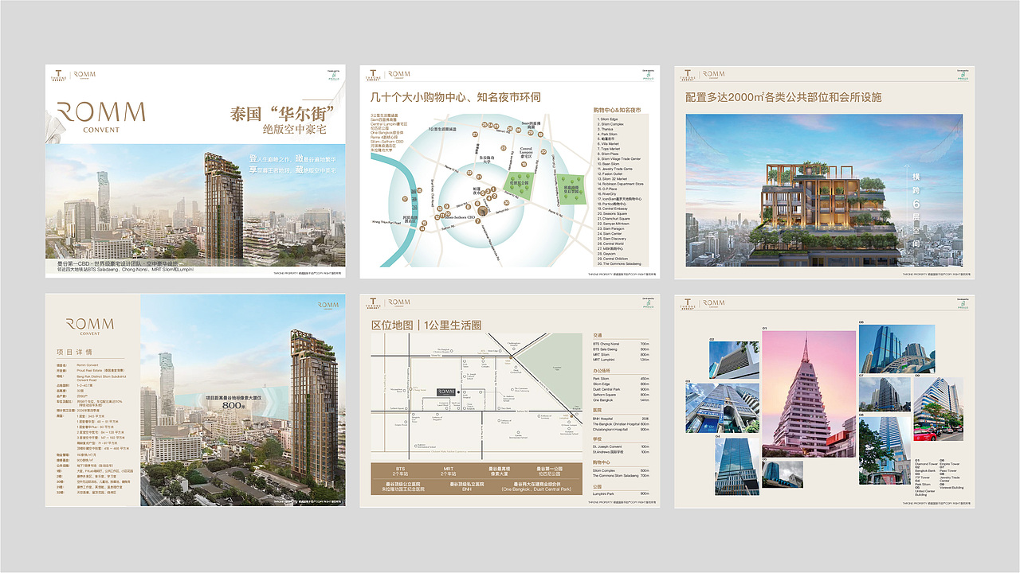Open photo 02 of Bangkok Bank

click(734, 360)
